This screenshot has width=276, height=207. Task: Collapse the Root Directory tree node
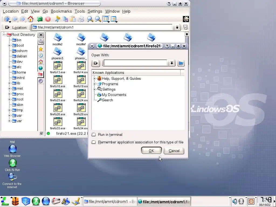[x=4, y=35]
